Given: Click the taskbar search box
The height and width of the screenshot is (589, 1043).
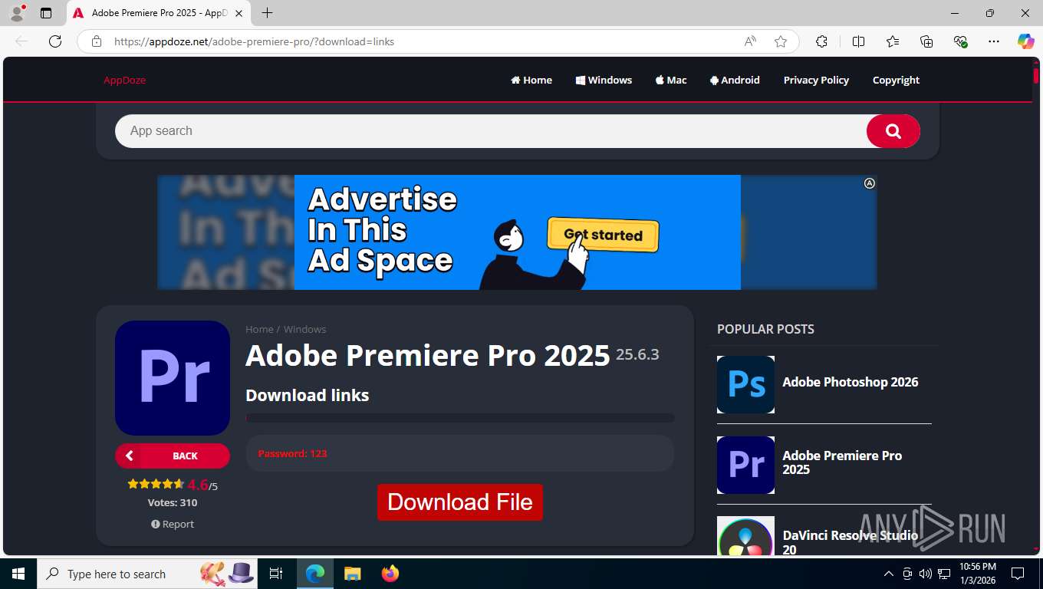Looking at the screenshot, I should pos(147,574).
